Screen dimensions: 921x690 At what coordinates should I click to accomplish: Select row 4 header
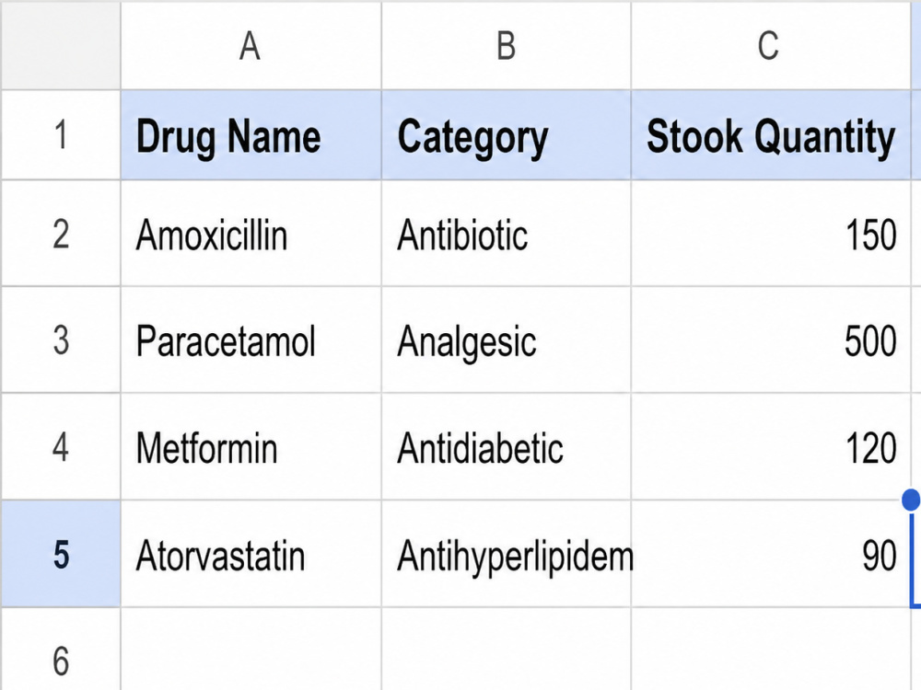point(61,447)
